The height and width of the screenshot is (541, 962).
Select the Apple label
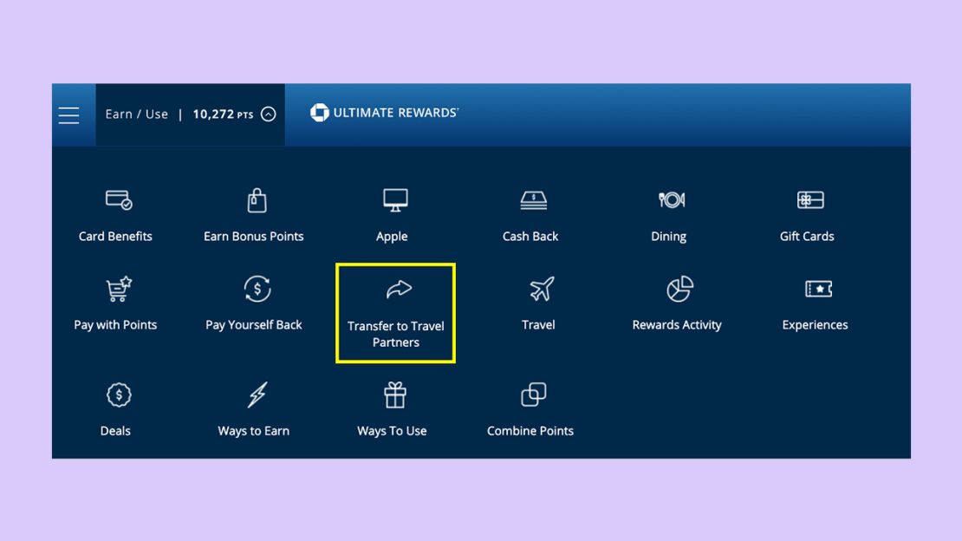coord(392,237)
